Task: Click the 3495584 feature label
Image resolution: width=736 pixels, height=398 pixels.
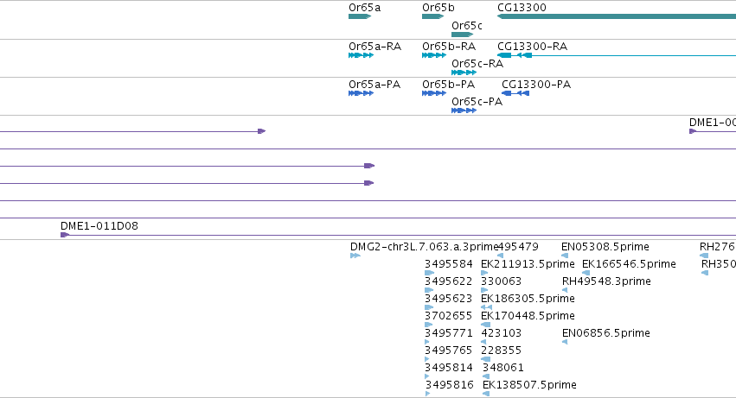Action: (448, 264)
